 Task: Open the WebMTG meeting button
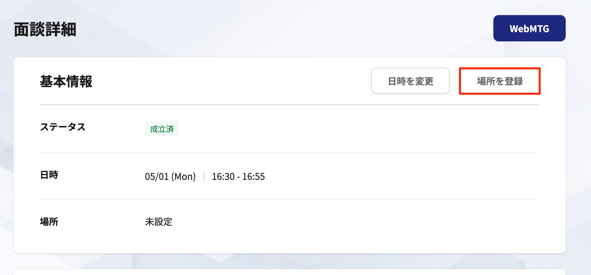point(529,28)
